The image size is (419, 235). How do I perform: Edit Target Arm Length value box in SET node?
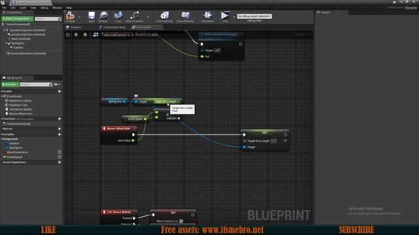pyautogui.click(x=274, y=141)
